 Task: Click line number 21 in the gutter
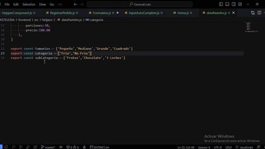(2, 44)
